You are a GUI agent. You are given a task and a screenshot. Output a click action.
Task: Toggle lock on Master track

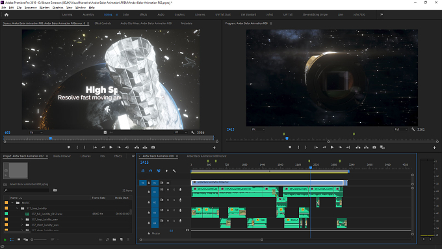pos(149,233)
